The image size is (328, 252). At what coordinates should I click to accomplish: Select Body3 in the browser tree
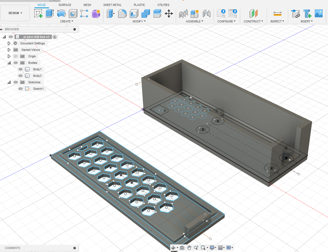tap(37, 76)
